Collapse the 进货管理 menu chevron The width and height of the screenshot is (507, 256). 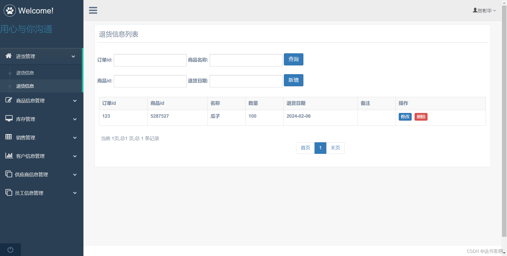coord(73,56)
